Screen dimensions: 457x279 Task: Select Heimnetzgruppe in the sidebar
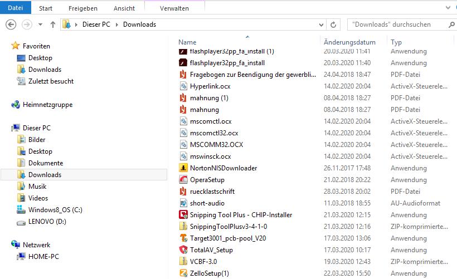[47, 105]
